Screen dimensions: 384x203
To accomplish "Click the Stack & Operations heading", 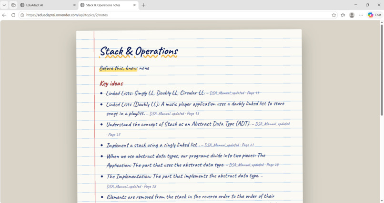I will [x=139, y=51].
